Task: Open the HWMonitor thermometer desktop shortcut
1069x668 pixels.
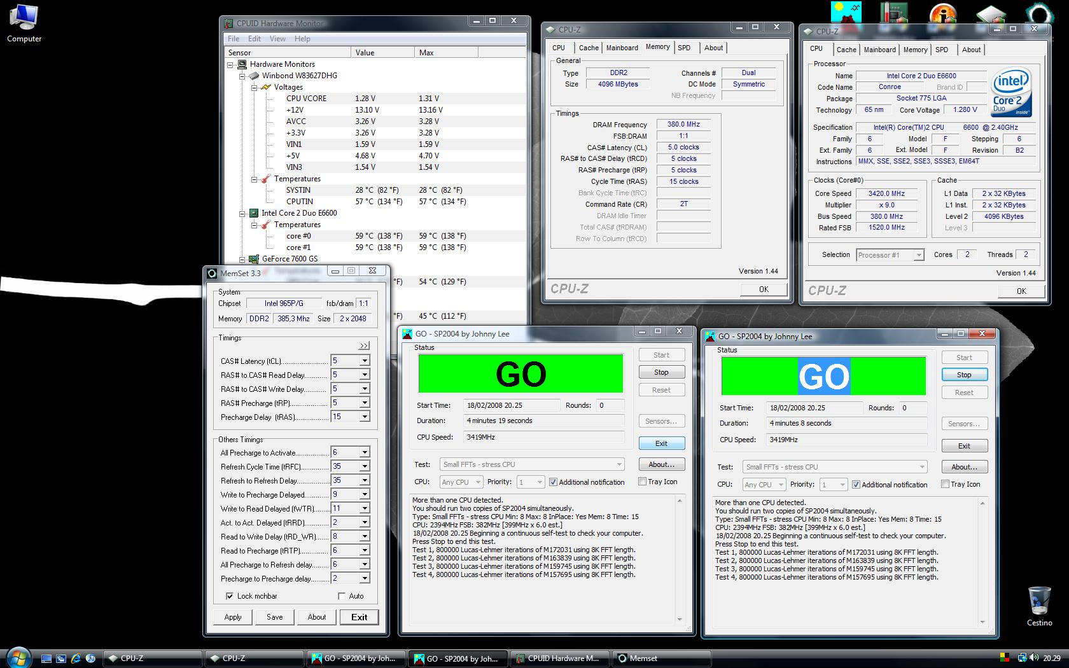Action: [x=895, y=12]
